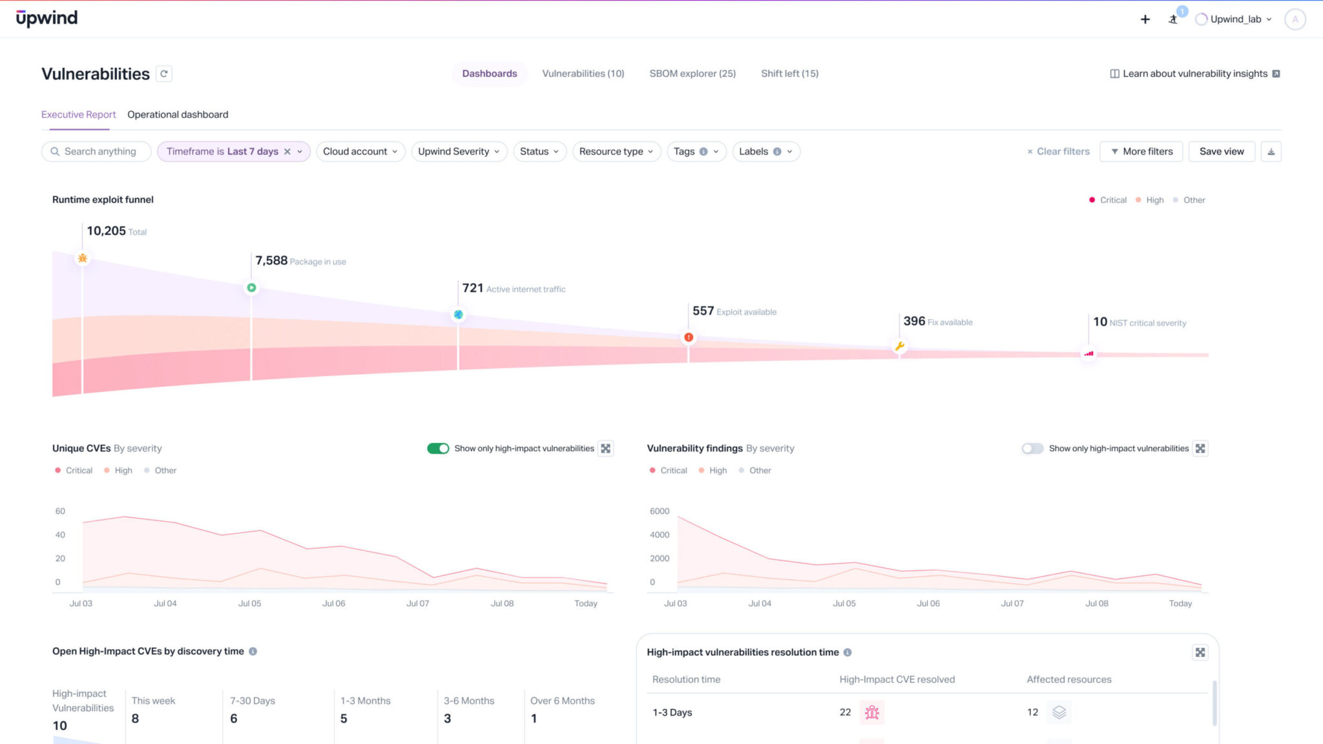
Task: Open the SBOM explorer tab
Action: tap(692, 74)
